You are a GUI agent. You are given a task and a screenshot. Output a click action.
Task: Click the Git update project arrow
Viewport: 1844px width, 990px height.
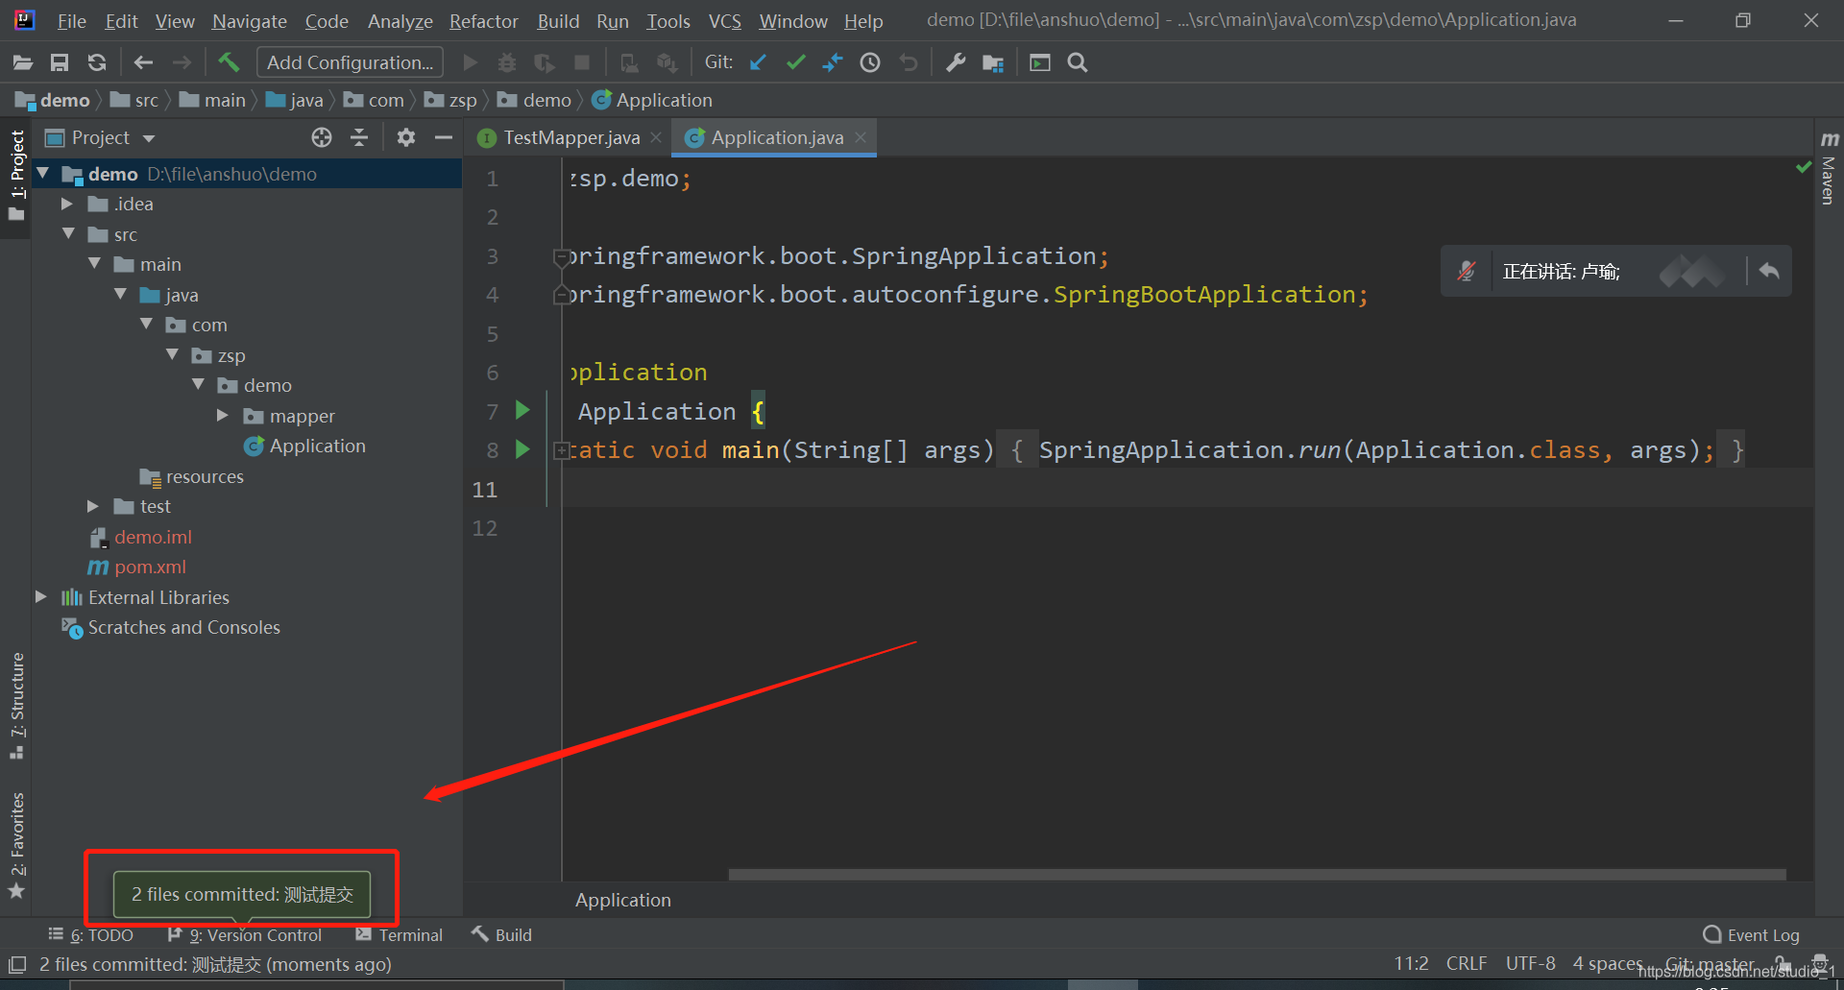(x=758, y=62)
